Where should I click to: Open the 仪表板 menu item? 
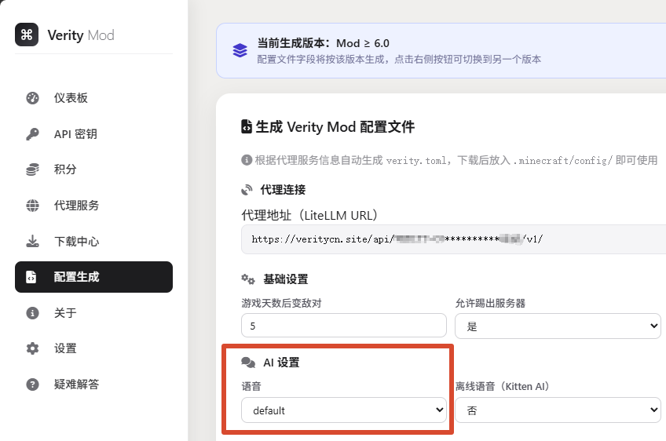[93, 98]
